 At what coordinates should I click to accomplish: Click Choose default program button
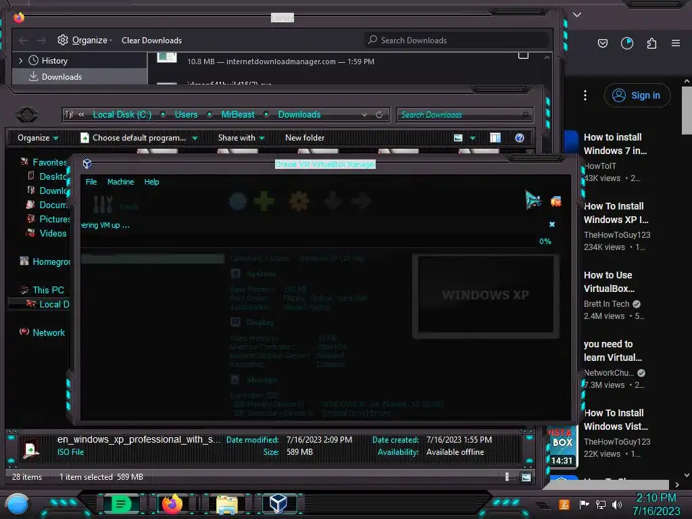[134, 138]
